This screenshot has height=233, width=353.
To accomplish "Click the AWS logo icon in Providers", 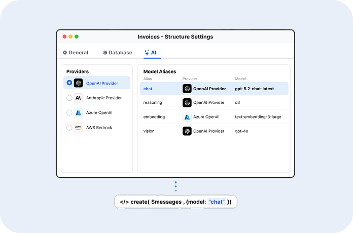I will [78, 128].
